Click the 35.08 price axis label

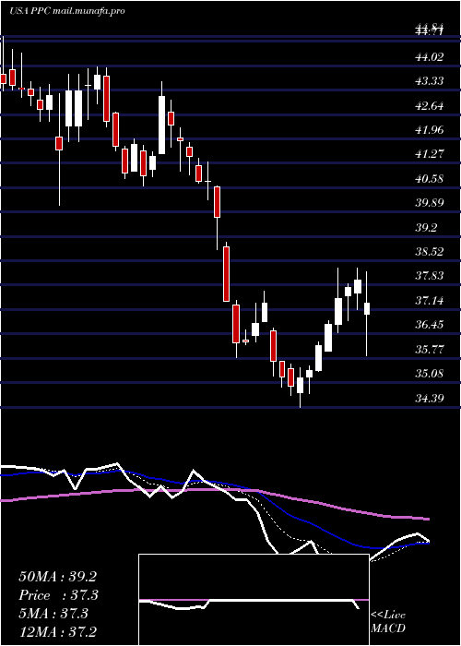[430, 374]
